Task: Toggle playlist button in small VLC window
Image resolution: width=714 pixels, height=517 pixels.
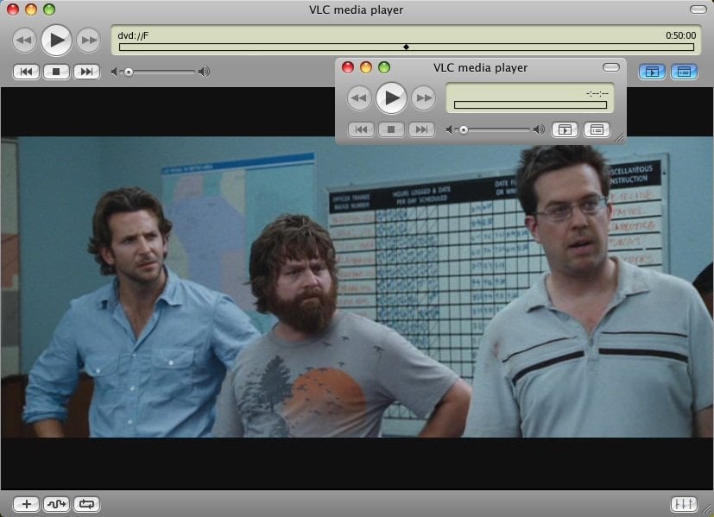Action: tap(597, 129)
